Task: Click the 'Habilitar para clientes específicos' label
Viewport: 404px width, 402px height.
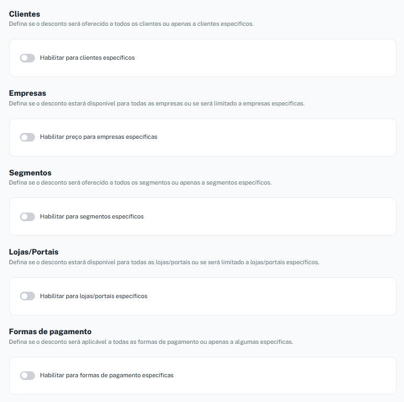Action: tap(87, 58)
